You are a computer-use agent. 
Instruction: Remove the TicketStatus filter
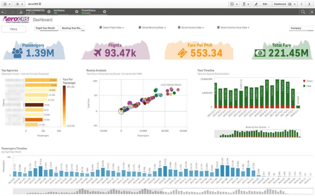[x=104, y=12]
